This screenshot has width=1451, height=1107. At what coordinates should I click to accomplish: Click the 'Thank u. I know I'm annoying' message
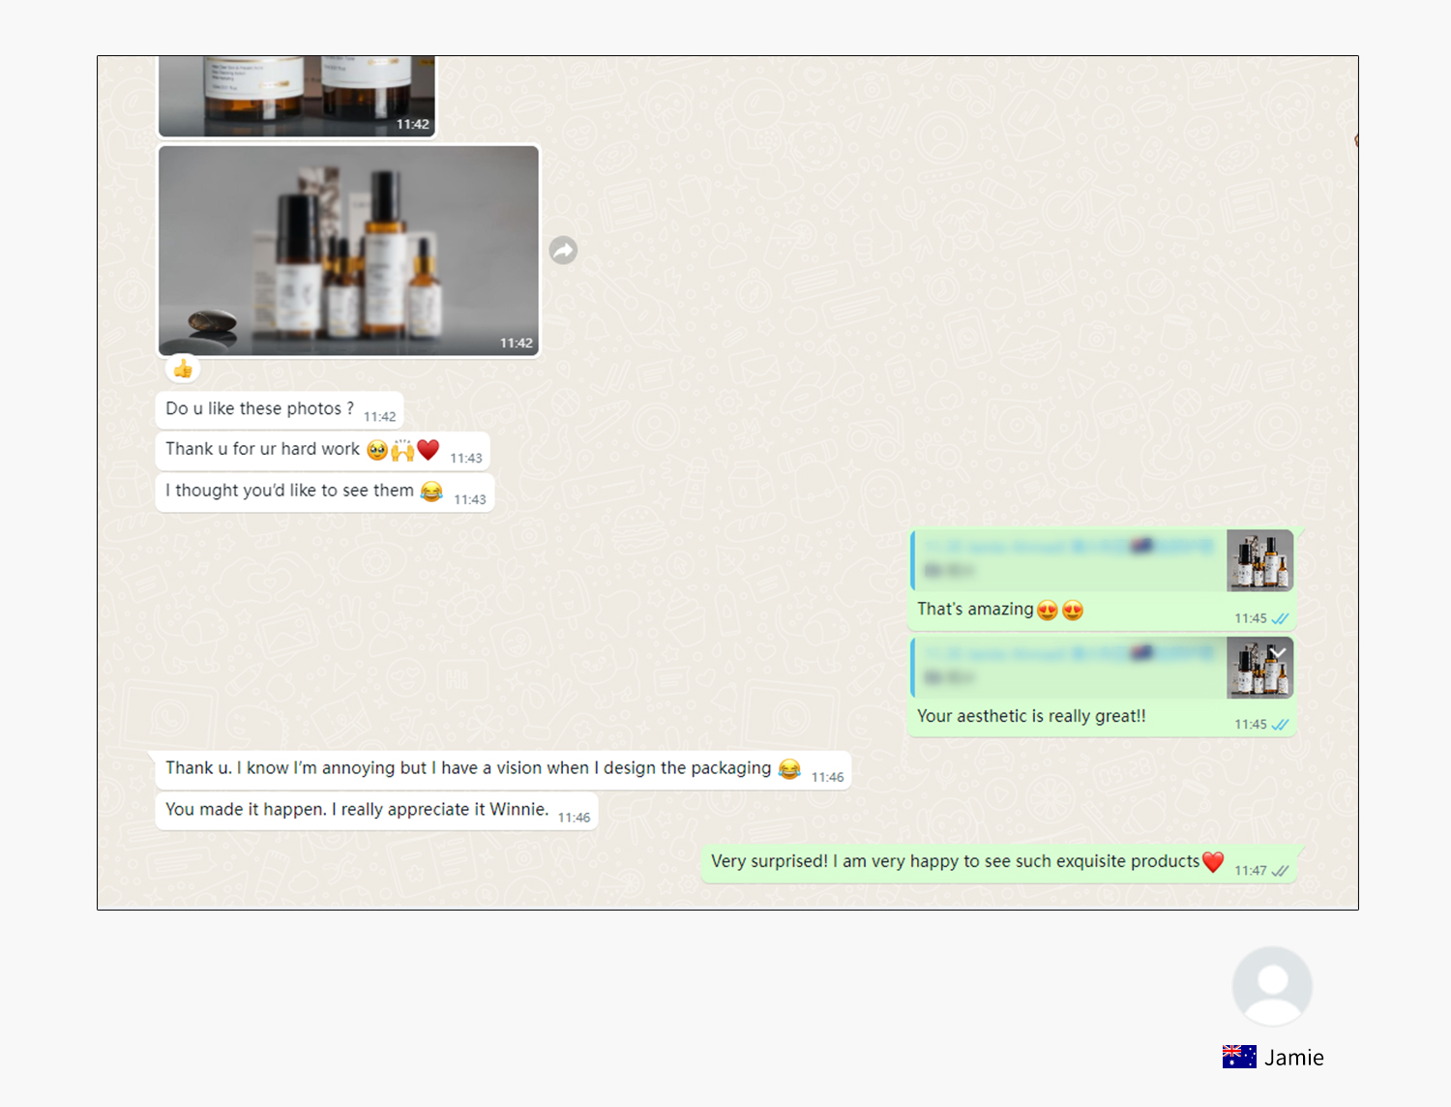(468, 768)
